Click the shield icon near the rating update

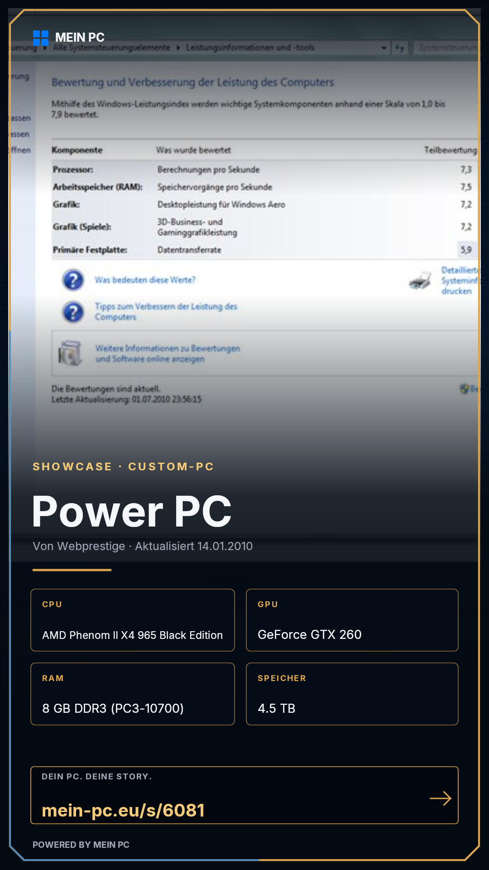(x=464, y=389)
